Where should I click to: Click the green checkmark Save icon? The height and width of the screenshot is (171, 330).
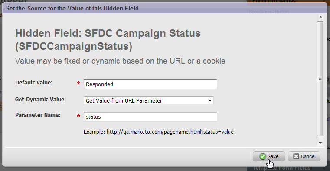coord(263,156)
